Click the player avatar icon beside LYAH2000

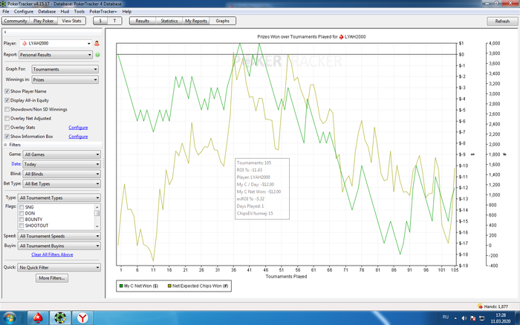[x=97, y=44]
